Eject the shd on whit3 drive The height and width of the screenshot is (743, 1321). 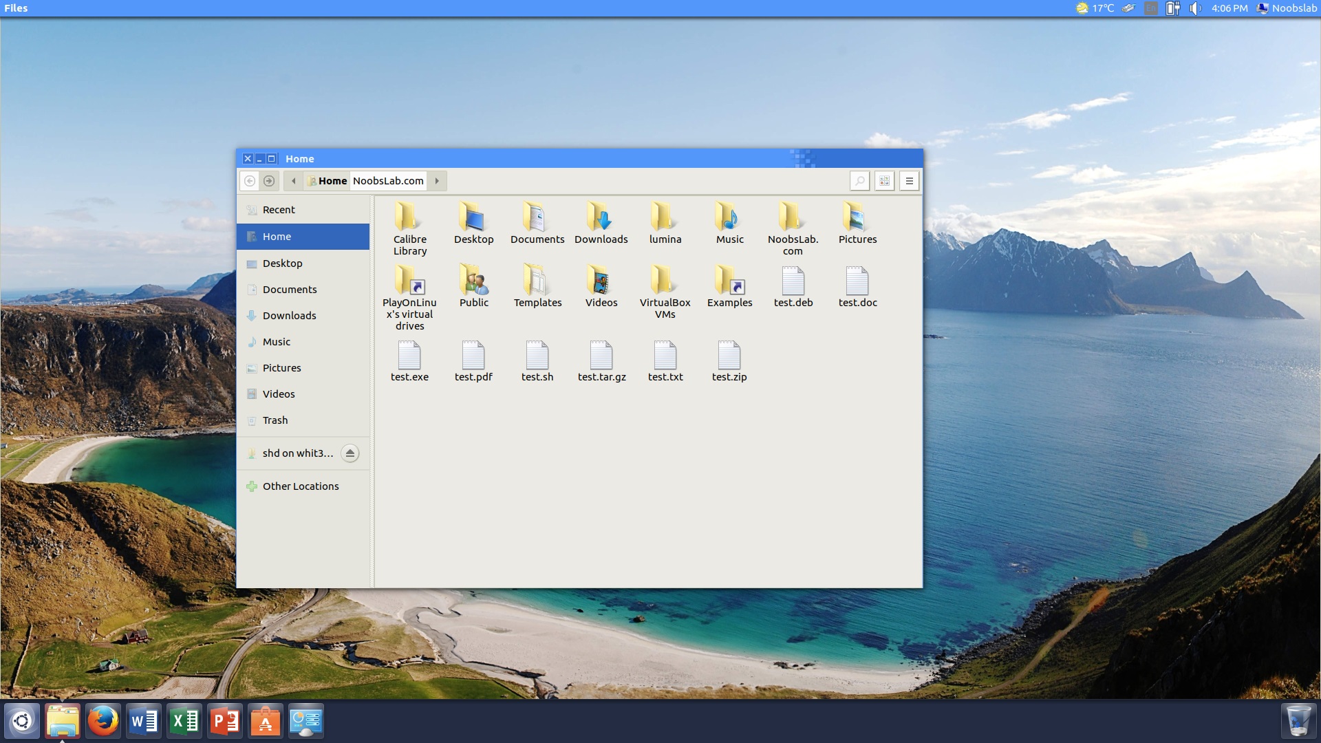350,453
